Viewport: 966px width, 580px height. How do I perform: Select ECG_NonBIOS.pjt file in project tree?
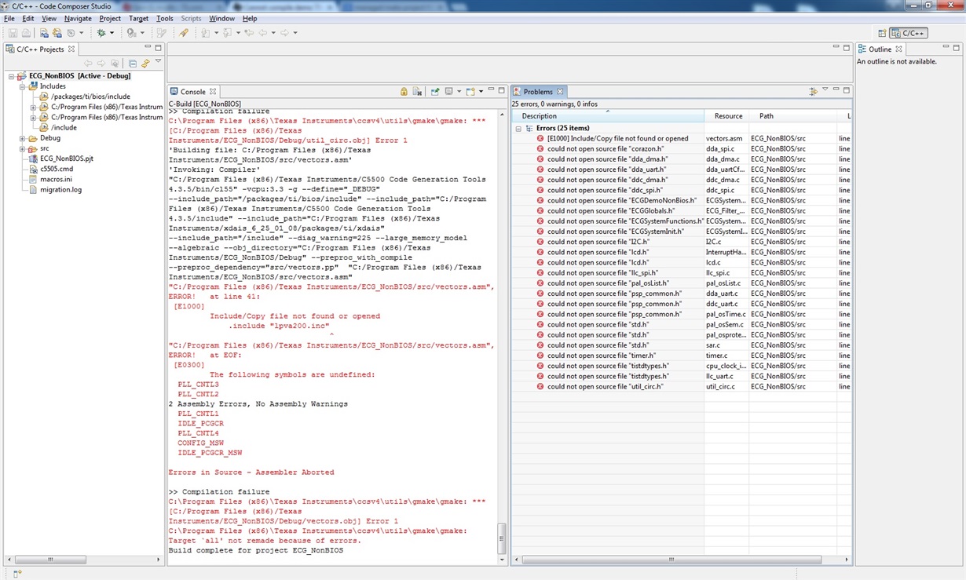tap(66, 159)
